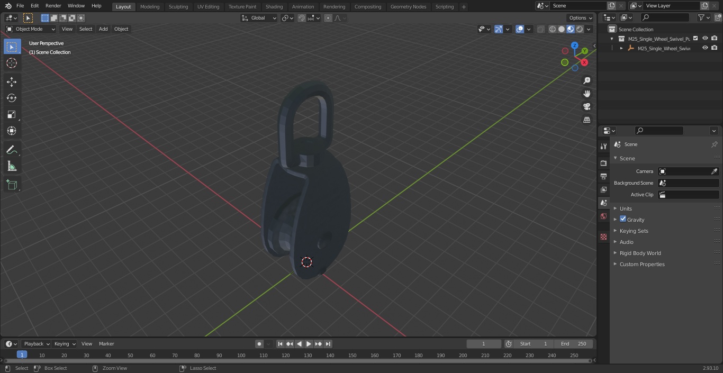Open the Render menu

pyautogui.click(x=53, y=6)
